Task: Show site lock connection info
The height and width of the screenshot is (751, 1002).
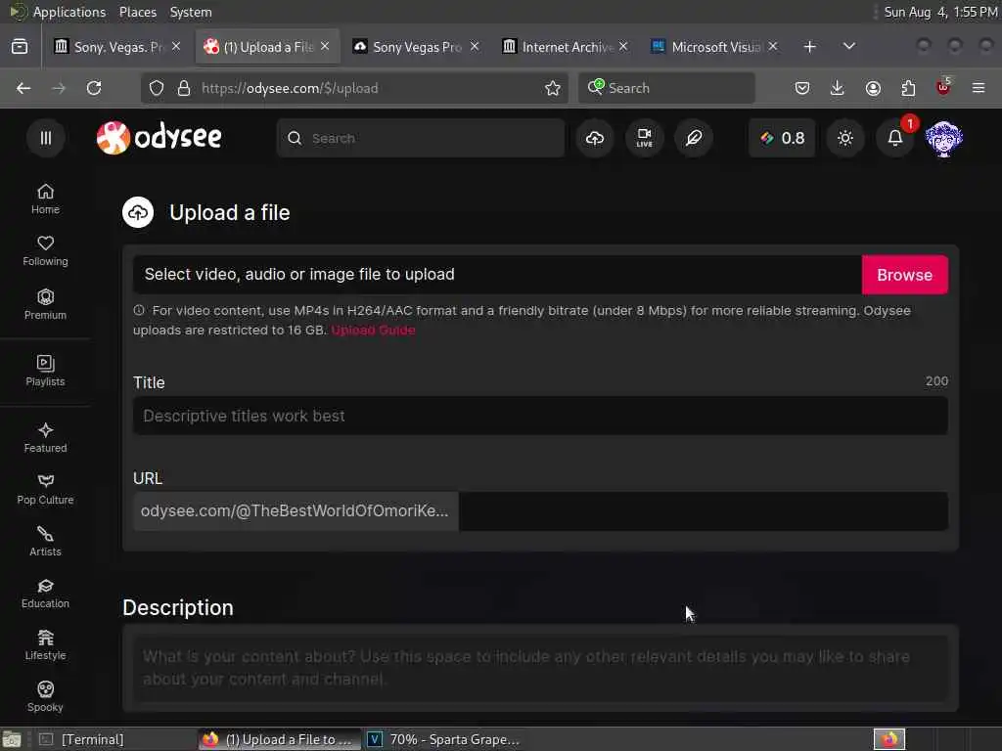Action: pos(184,88)
